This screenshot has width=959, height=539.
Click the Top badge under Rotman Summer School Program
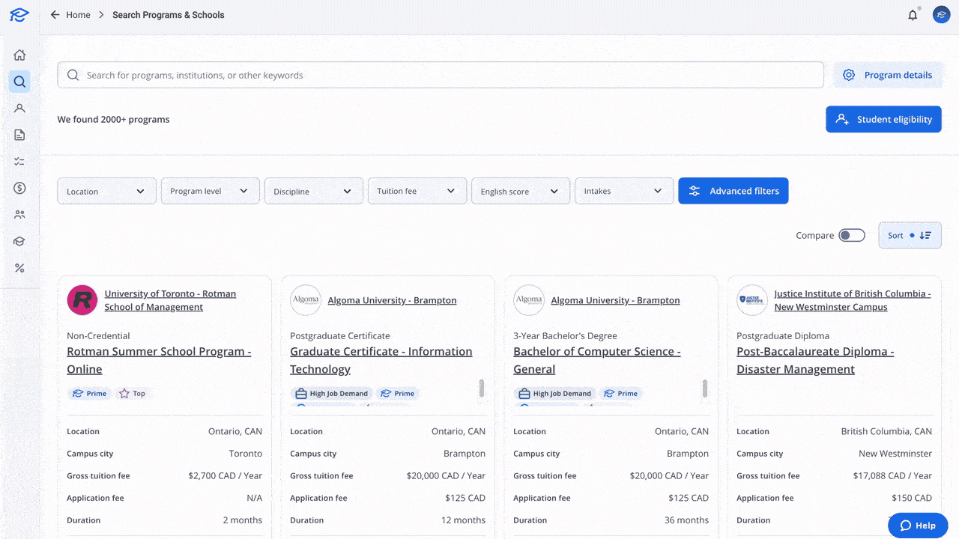[133, 393]
